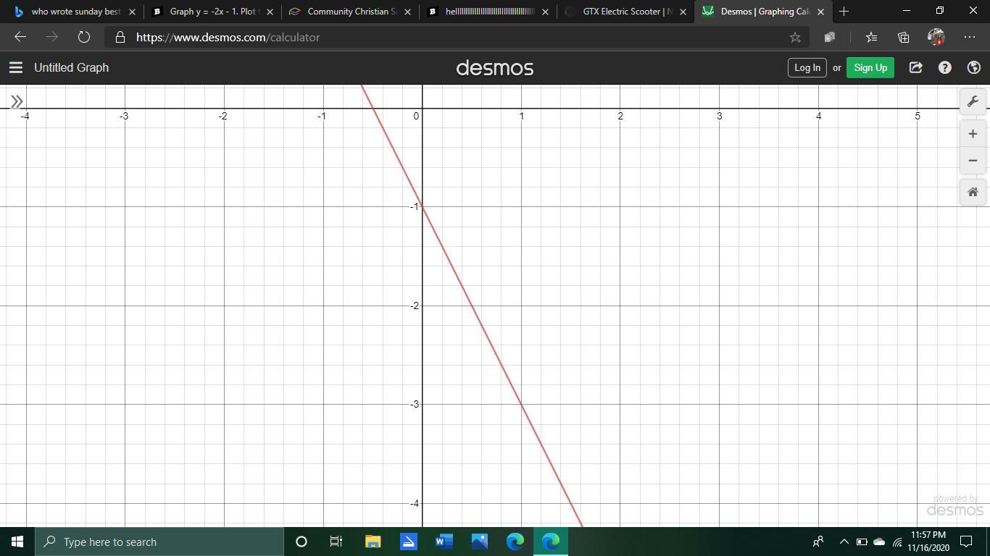Screen dimensions: 990x556
Task: Click the Untitled Graph title
Action: click(71, 67)
